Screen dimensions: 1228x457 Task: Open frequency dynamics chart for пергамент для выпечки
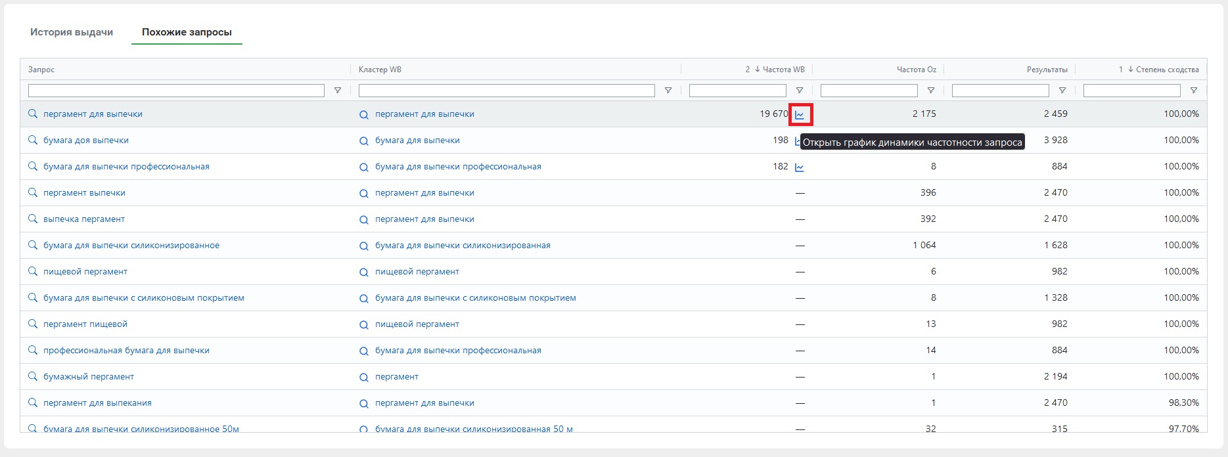click(800, 114)
